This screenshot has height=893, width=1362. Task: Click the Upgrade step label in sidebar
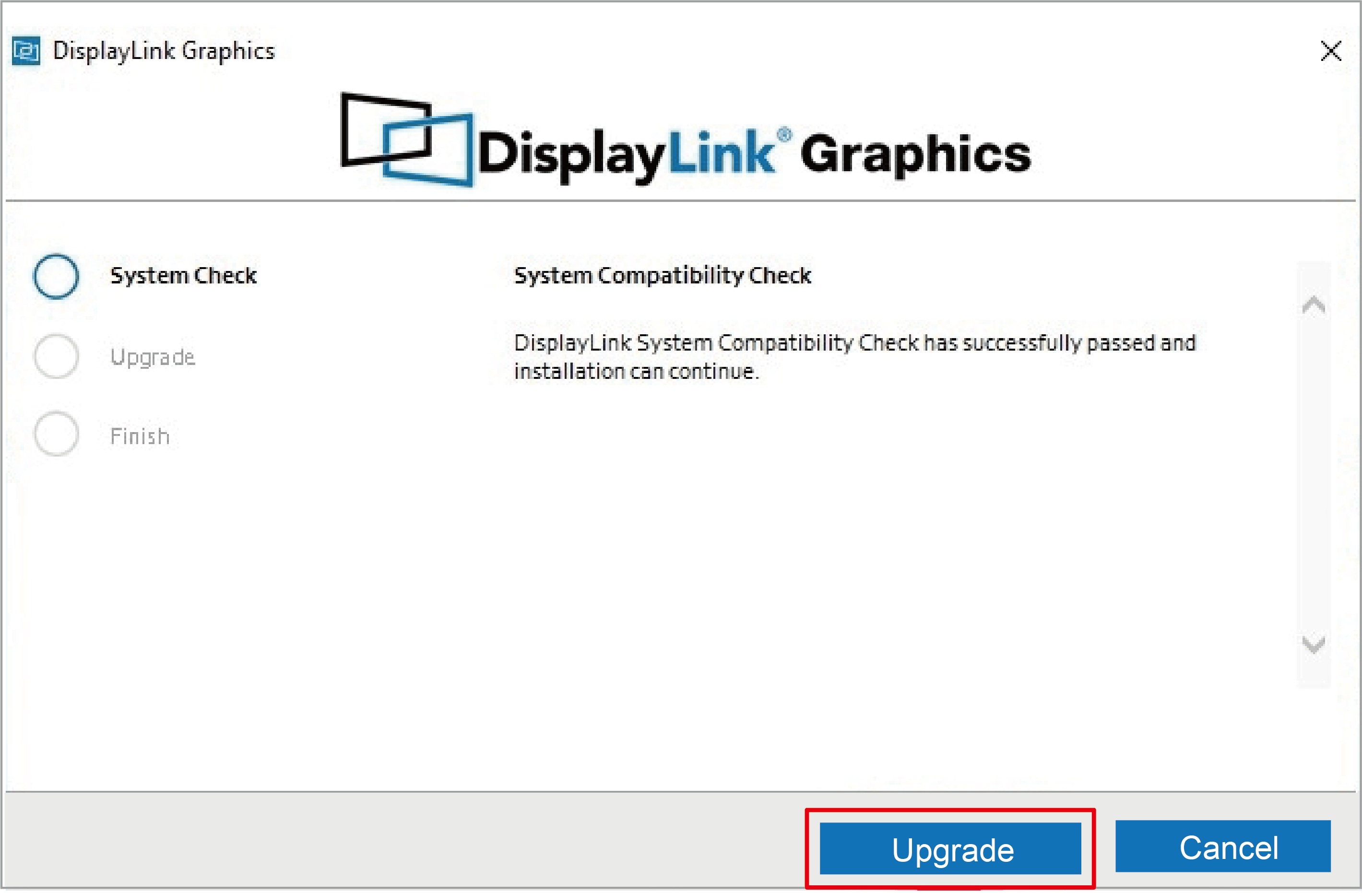coord(152,358)
